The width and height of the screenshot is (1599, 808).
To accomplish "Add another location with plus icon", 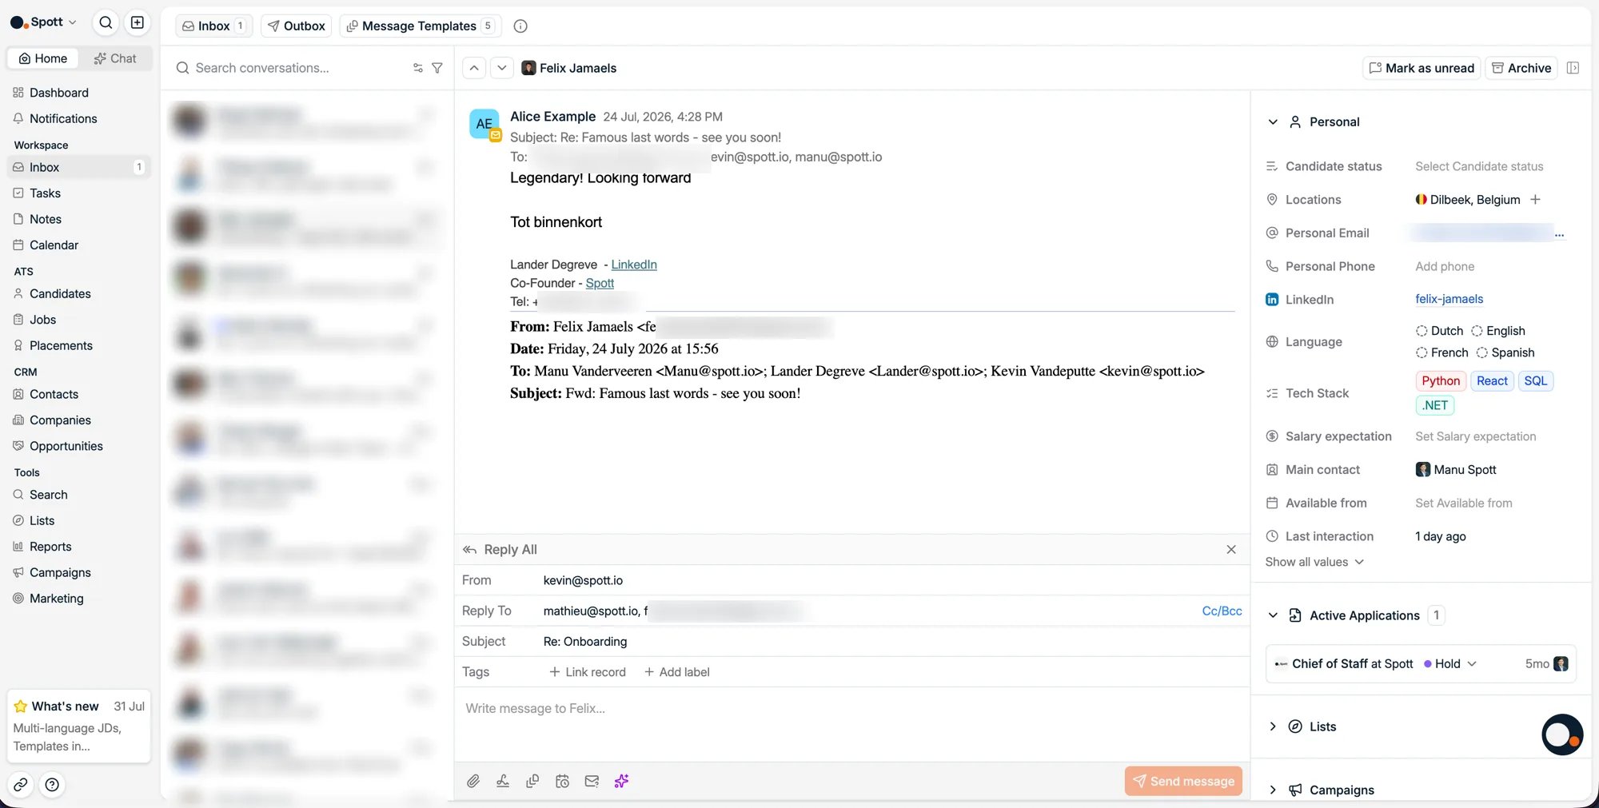I will [1535, 200].
